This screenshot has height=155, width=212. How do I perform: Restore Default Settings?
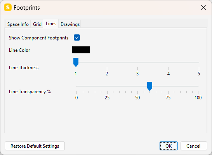pyautogui.click(x=35, y=146)
